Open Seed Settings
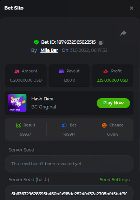140x200 pixels. point(115,179)
